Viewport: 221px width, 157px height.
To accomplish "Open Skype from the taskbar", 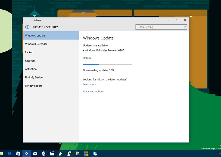I will click(x=95, y=153).
